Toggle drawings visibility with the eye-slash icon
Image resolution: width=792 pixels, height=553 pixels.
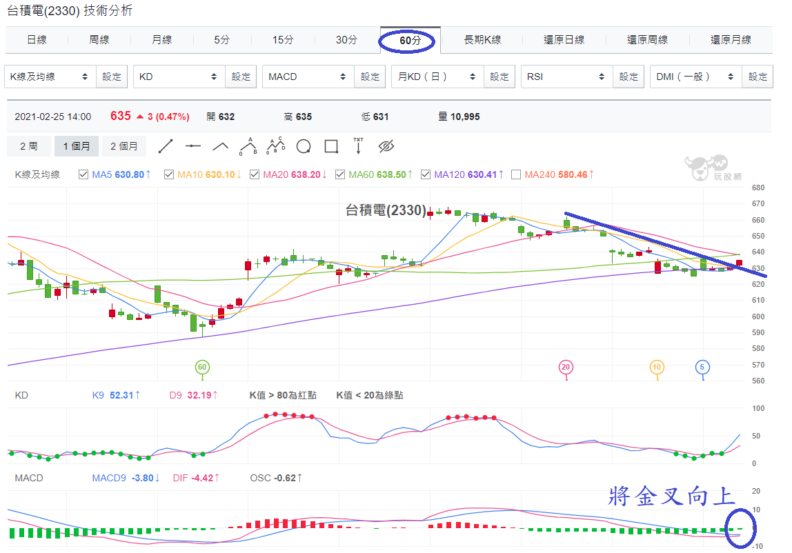click(386, 146)
